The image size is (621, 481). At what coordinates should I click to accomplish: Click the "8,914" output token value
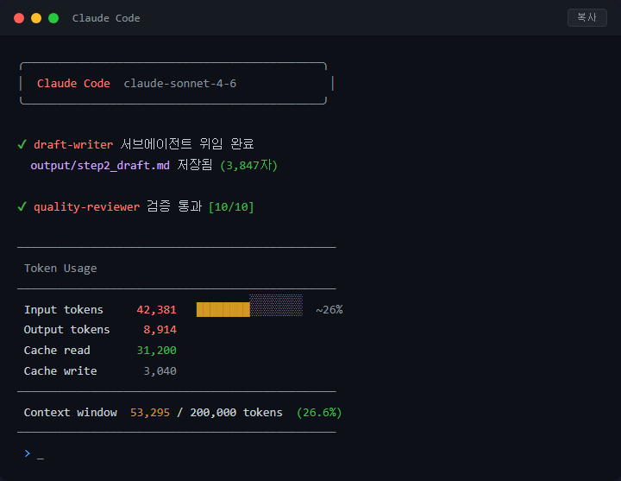[160, 330]
